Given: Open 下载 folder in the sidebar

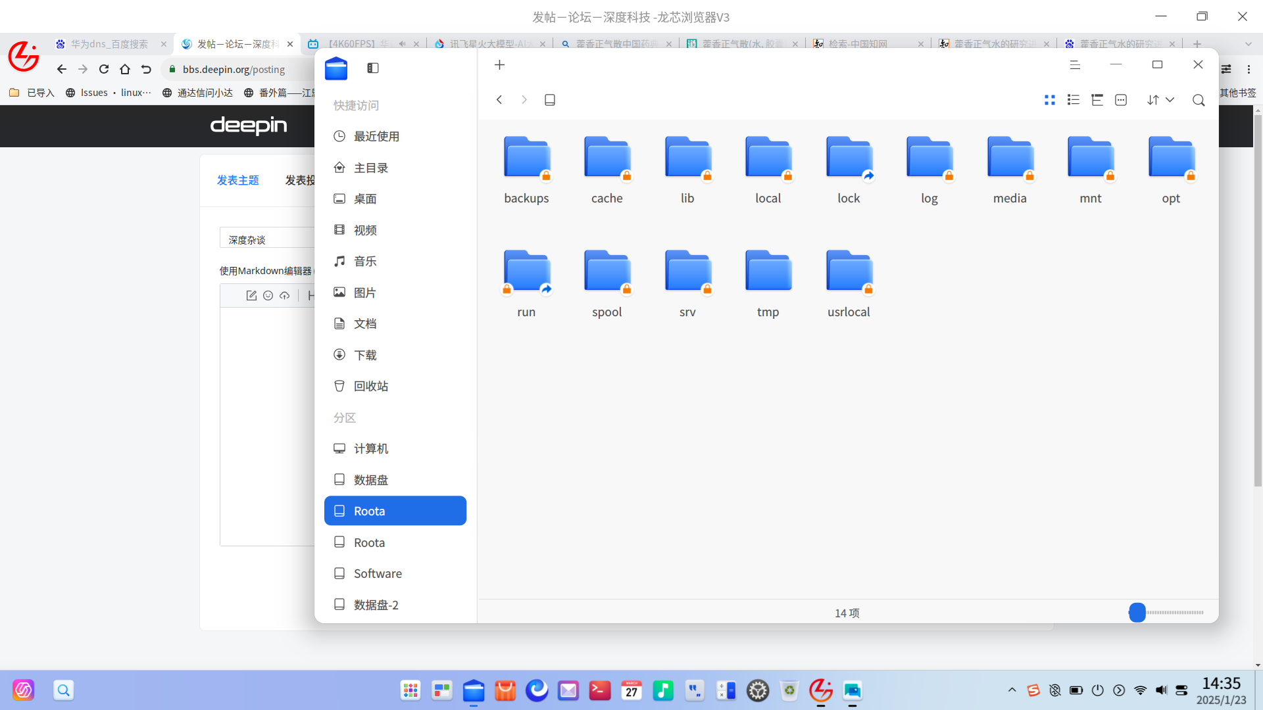Looking at the screenshot, I should point(395,355).
